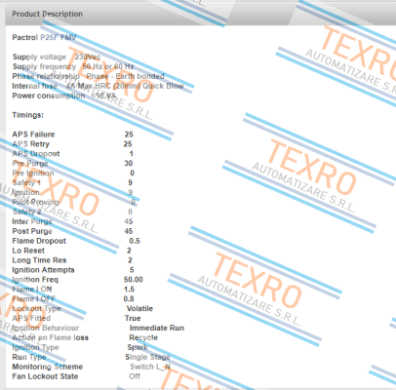
Task: Select the 30 value beside Pre Purge
Action: [129, 164]
